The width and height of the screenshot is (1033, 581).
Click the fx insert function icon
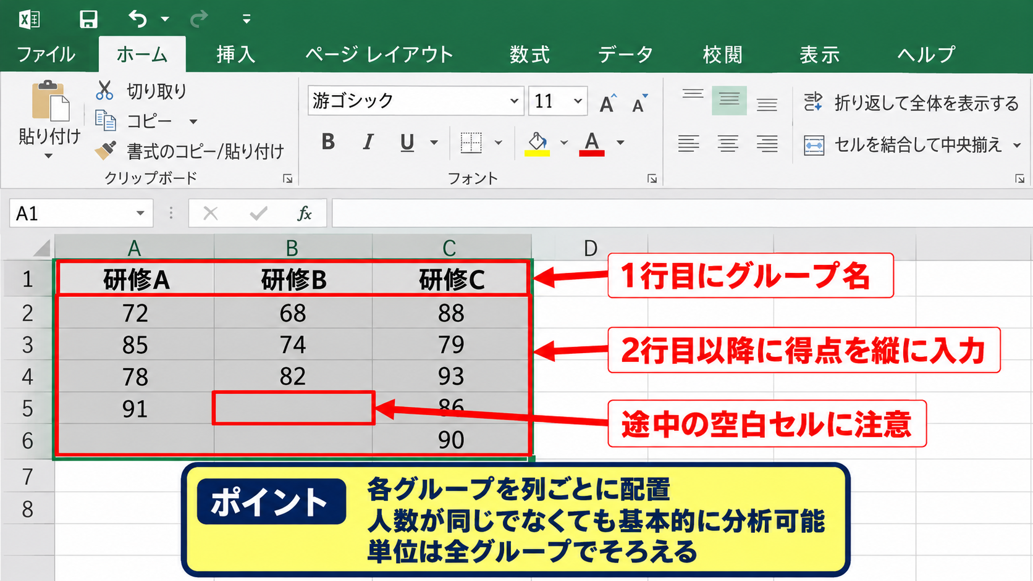tap(304, 214)
